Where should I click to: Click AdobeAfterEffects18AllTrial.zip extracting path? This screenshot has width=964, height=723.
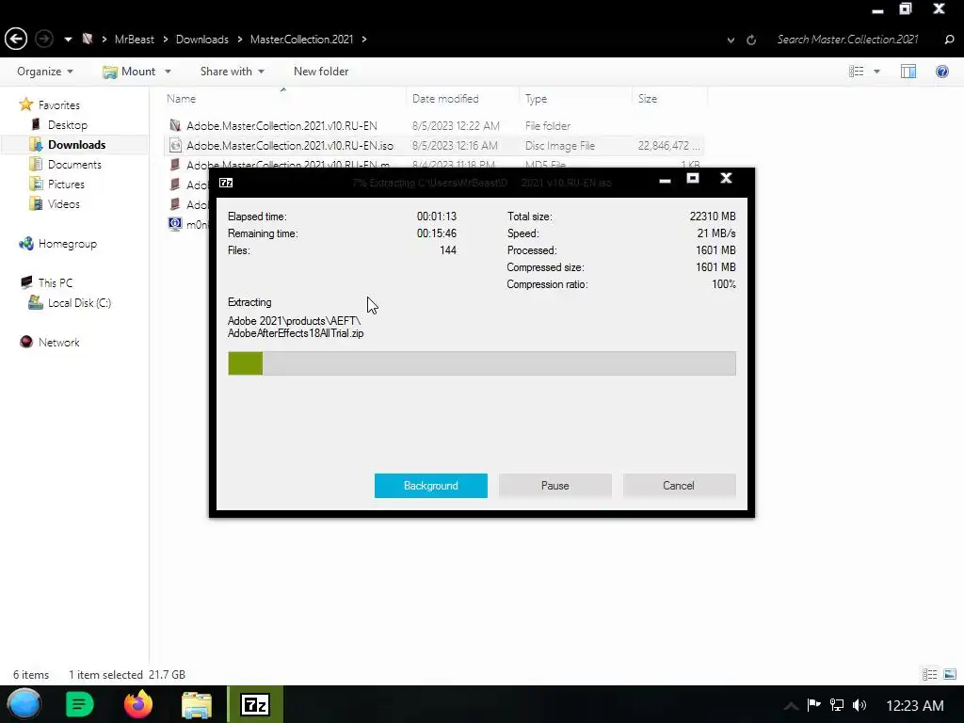click(x=296, y=333)
